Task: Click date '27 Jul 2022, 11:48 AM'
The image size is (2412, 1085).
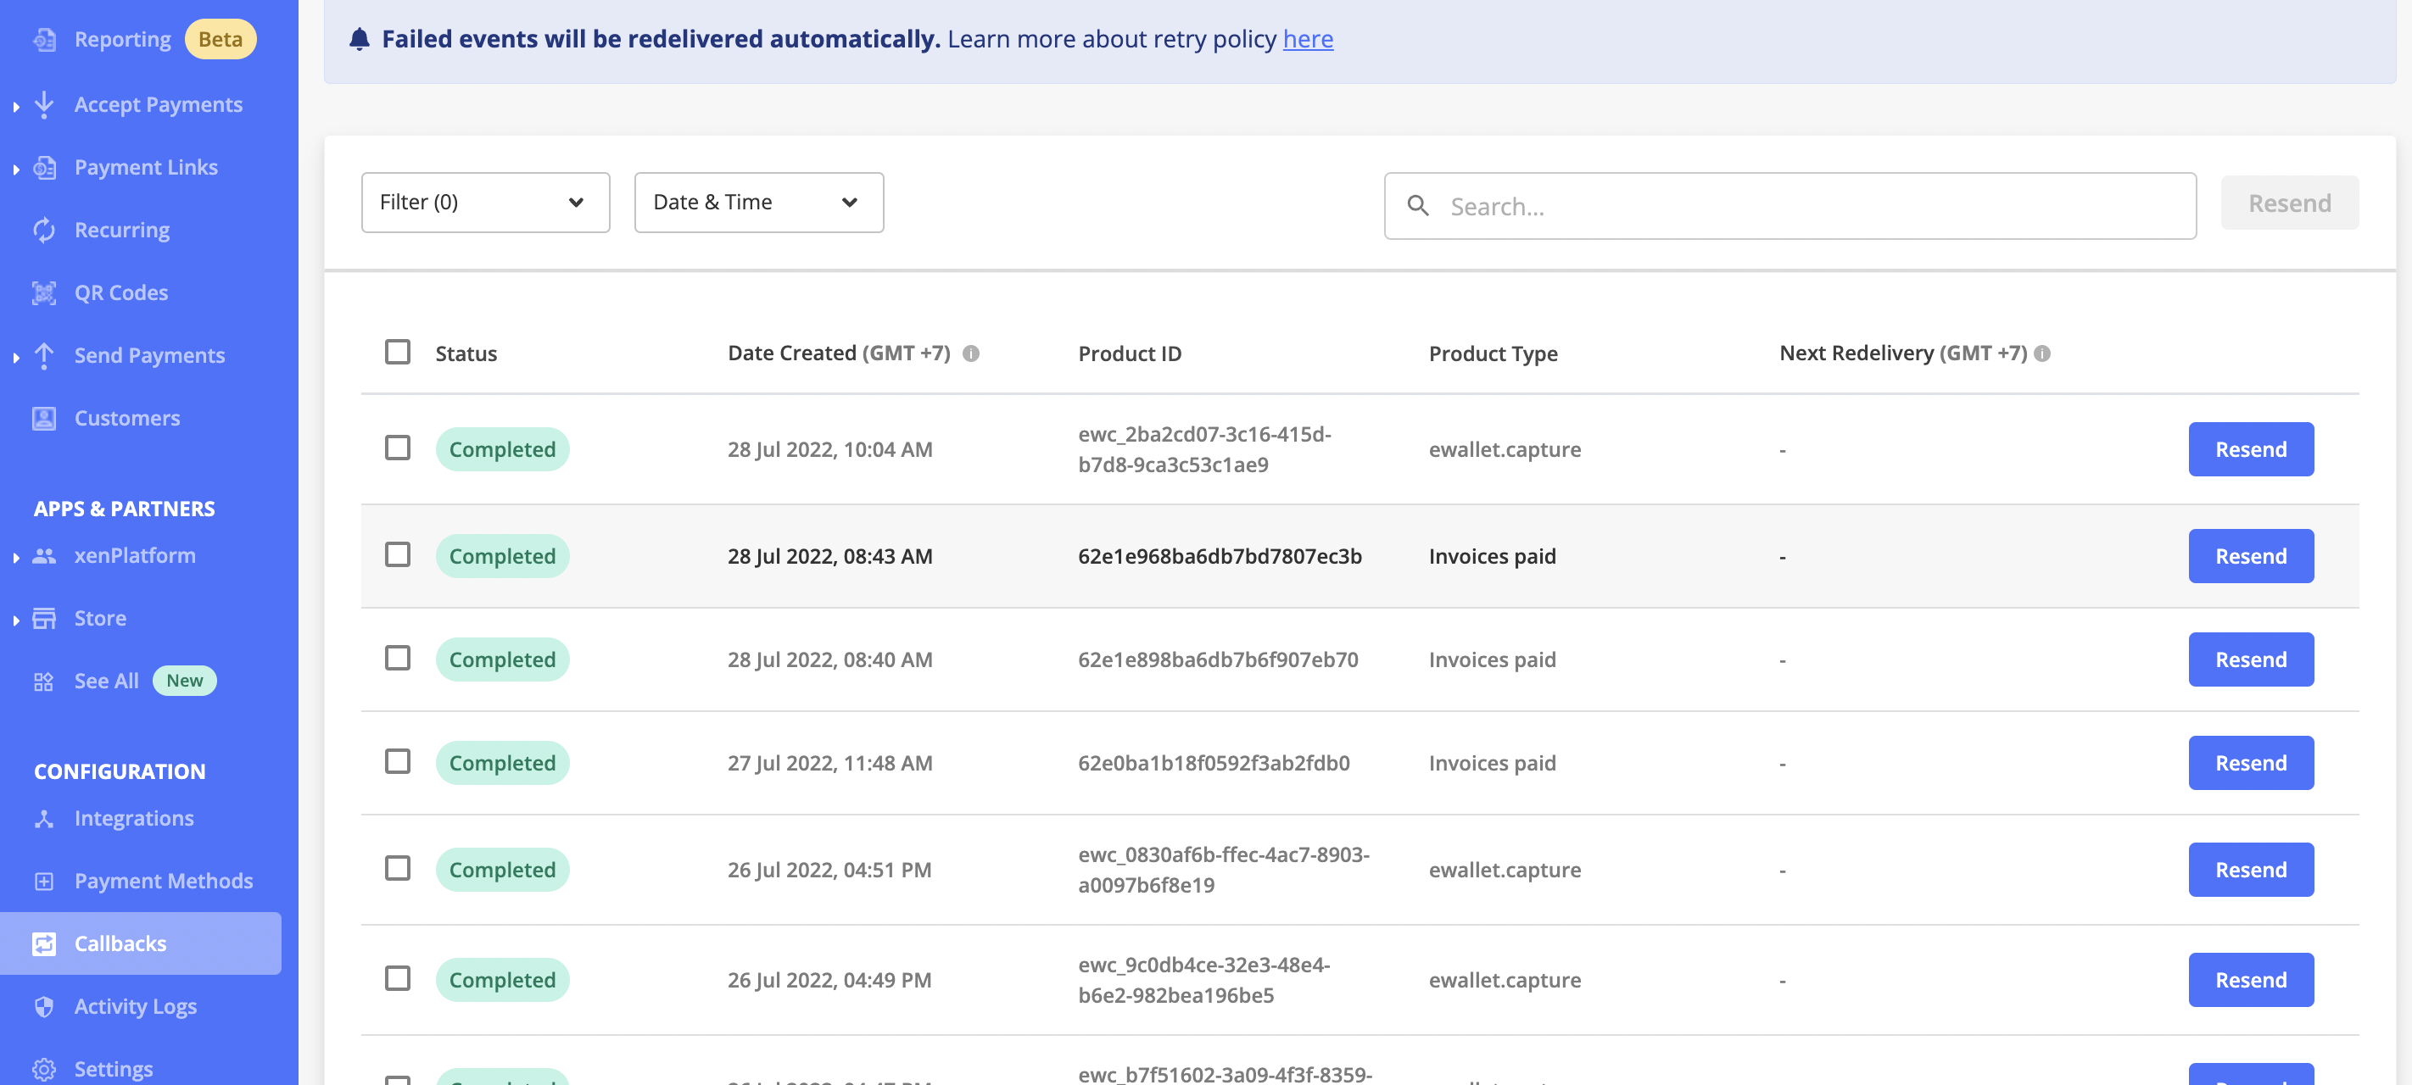Action: click(x=830, y=763)
